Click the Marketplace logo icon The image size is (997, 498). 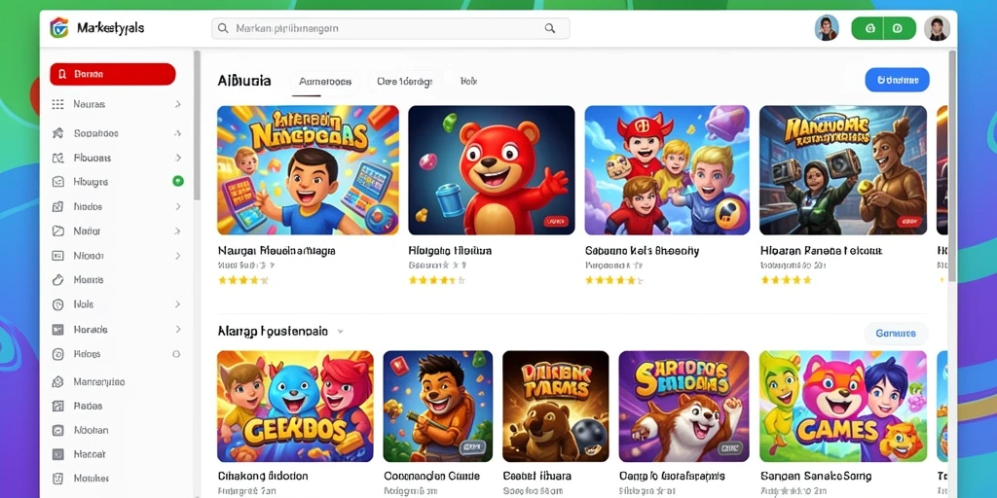(x=59, y=28)
